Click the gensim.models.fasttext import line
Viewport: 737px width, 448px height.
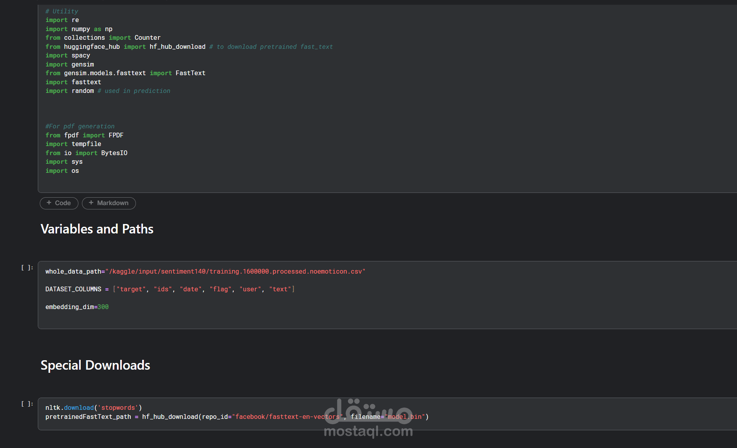pos(125,73)
